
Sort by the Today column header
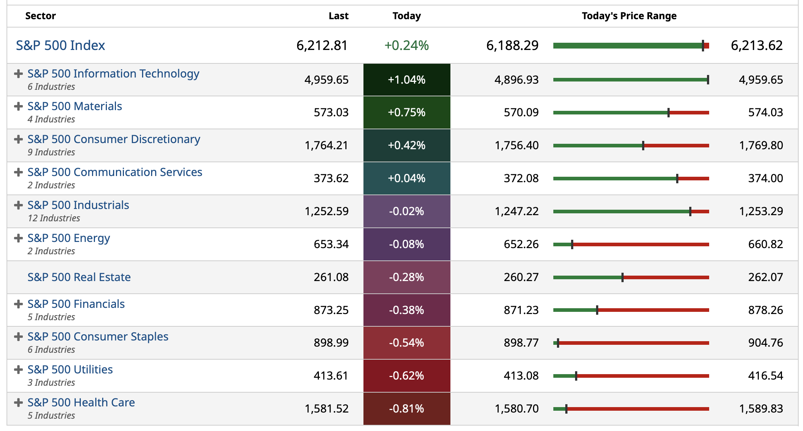point(407,16)
